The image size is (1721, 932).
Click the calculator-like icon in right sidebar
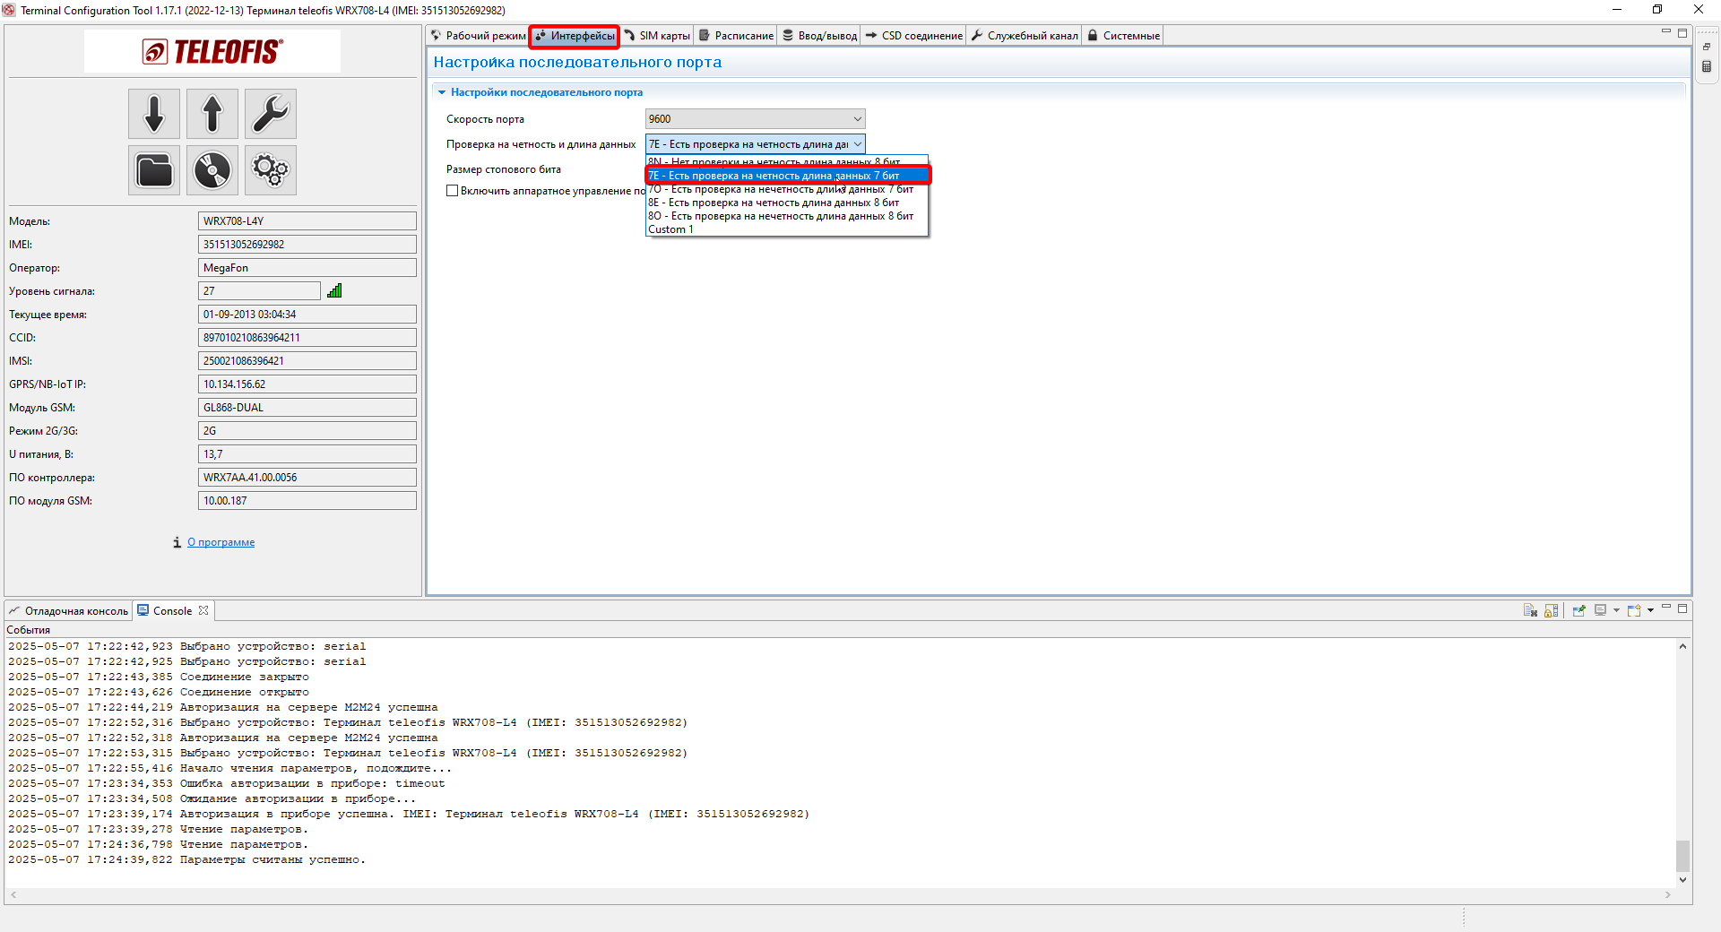click(1707, 66)
